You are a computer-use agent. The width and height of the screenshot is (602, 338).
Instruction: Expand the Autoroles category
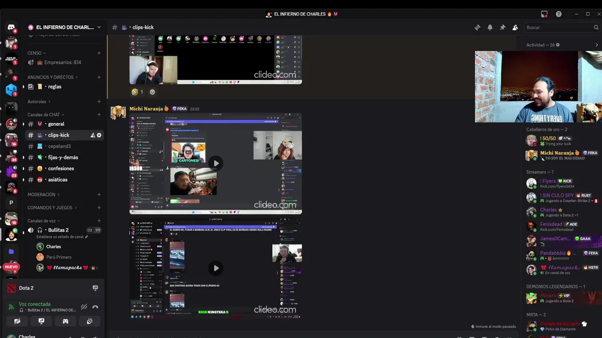[39, 101]
